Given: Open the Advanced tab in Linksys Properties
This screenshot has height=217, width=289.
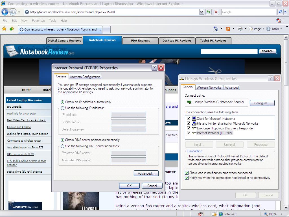Looking at the screenshot, I should click(x=232, y=88).
